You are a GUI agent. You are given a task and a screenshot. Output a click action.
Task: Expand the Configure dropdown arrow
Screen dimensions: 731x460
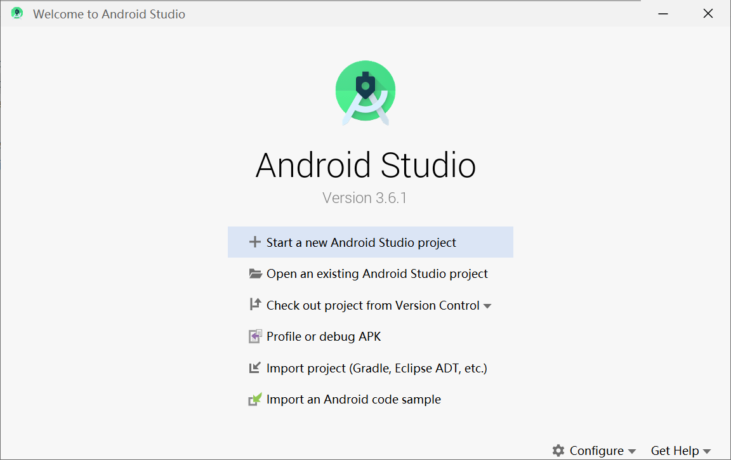pyautogui.click(x=632, y=451)
